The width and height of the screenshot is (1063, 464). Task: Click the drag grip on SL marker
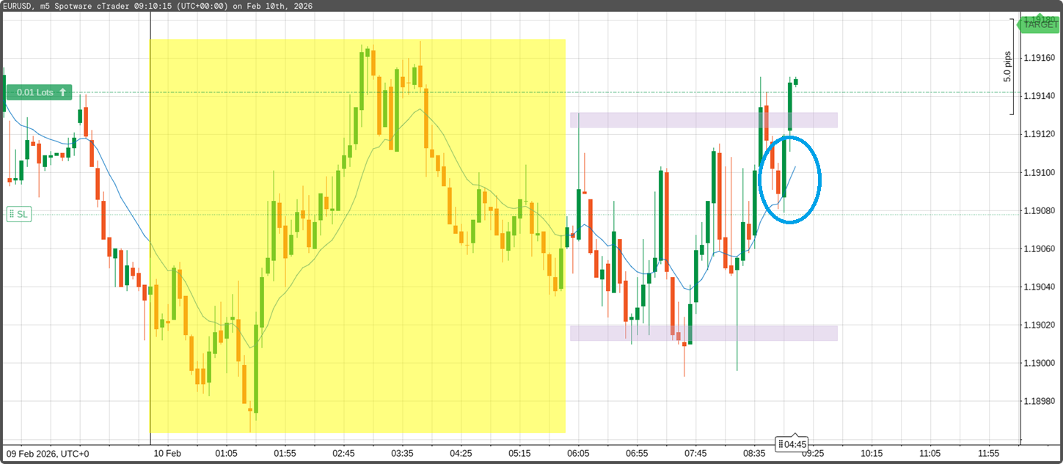coord(12,214)
